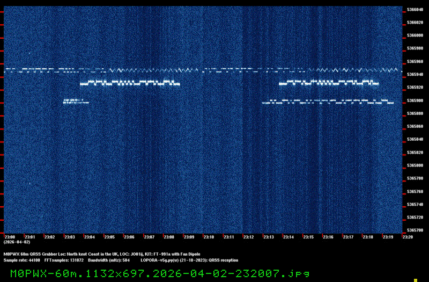
Task: Select the 5365940 frequency label
Action: (x=415, y=74)
